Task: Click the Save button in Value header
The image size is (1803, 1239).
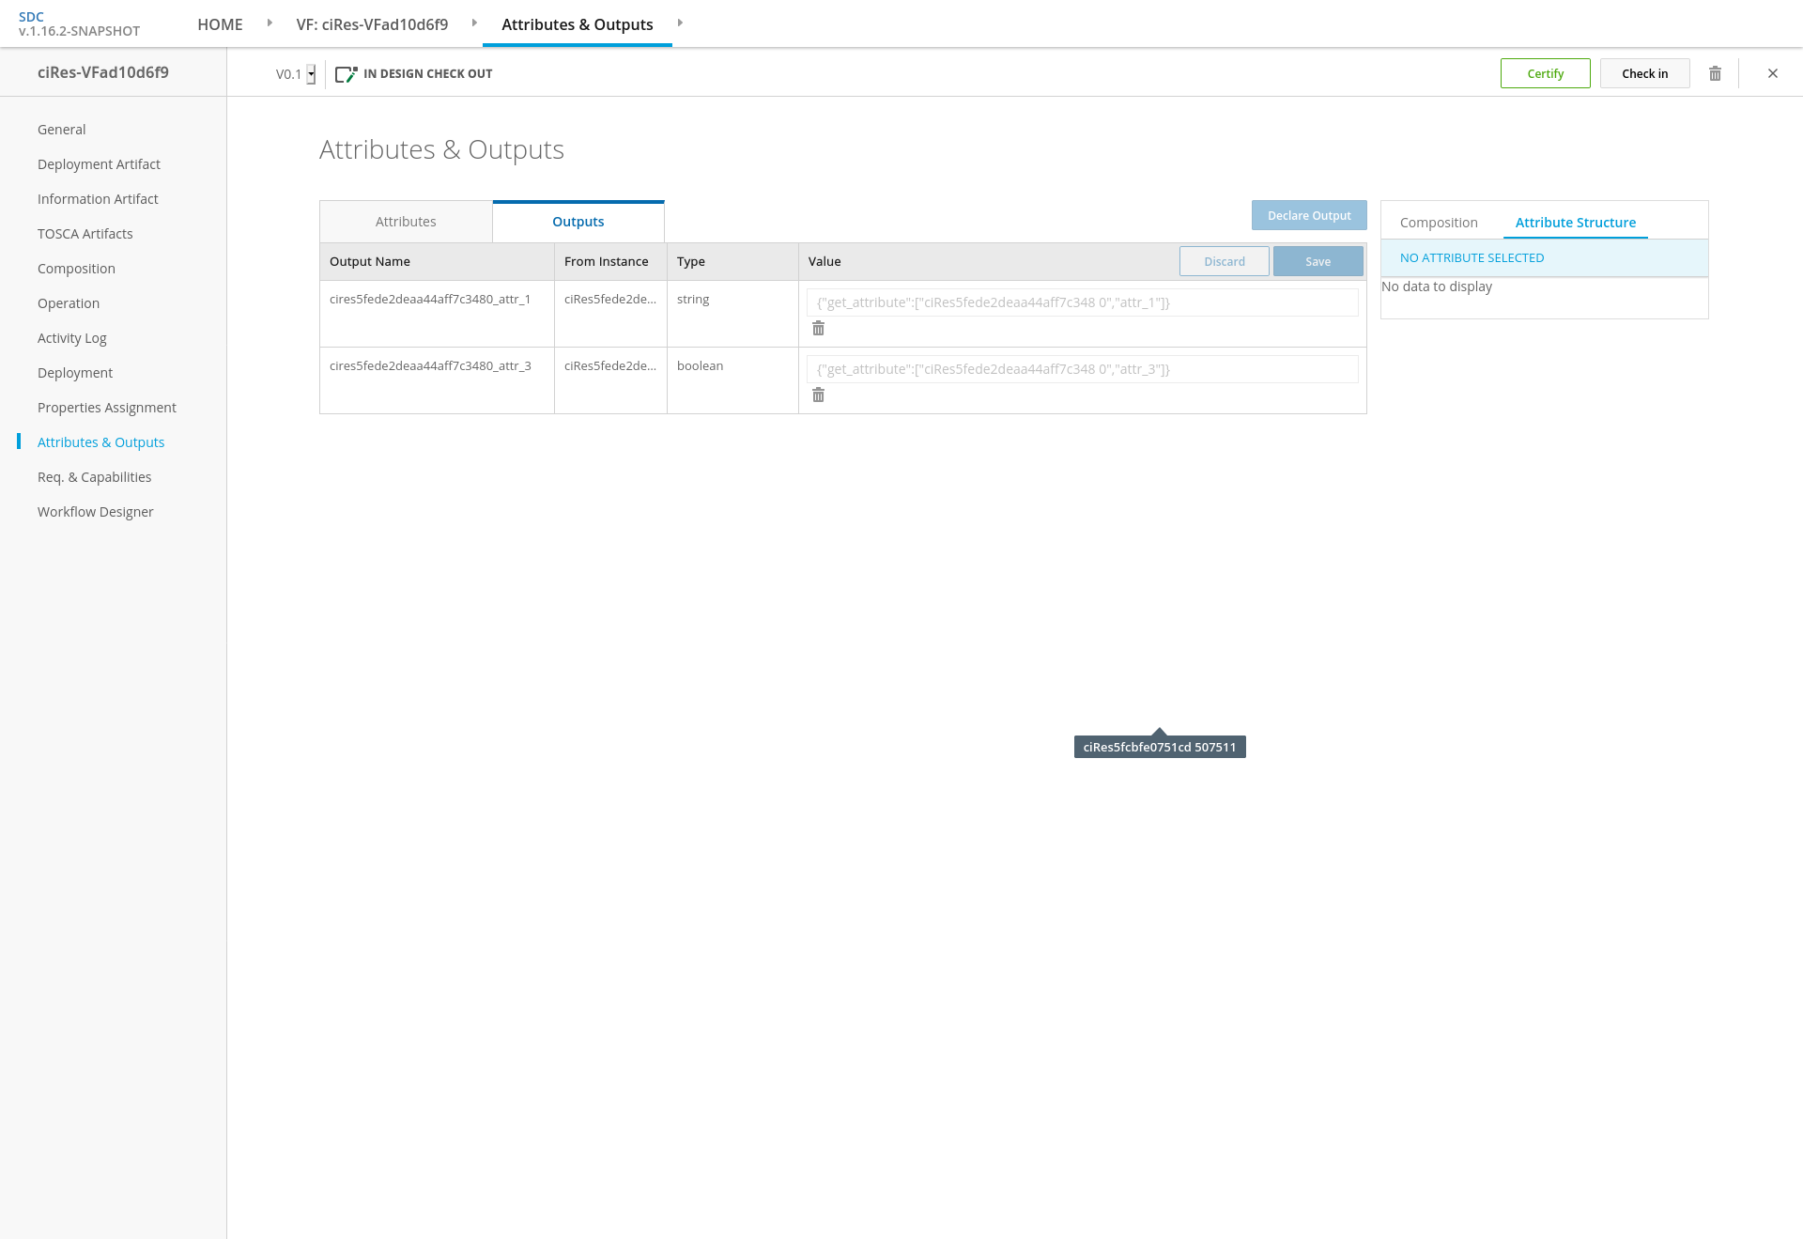Action: (1318, 261)
